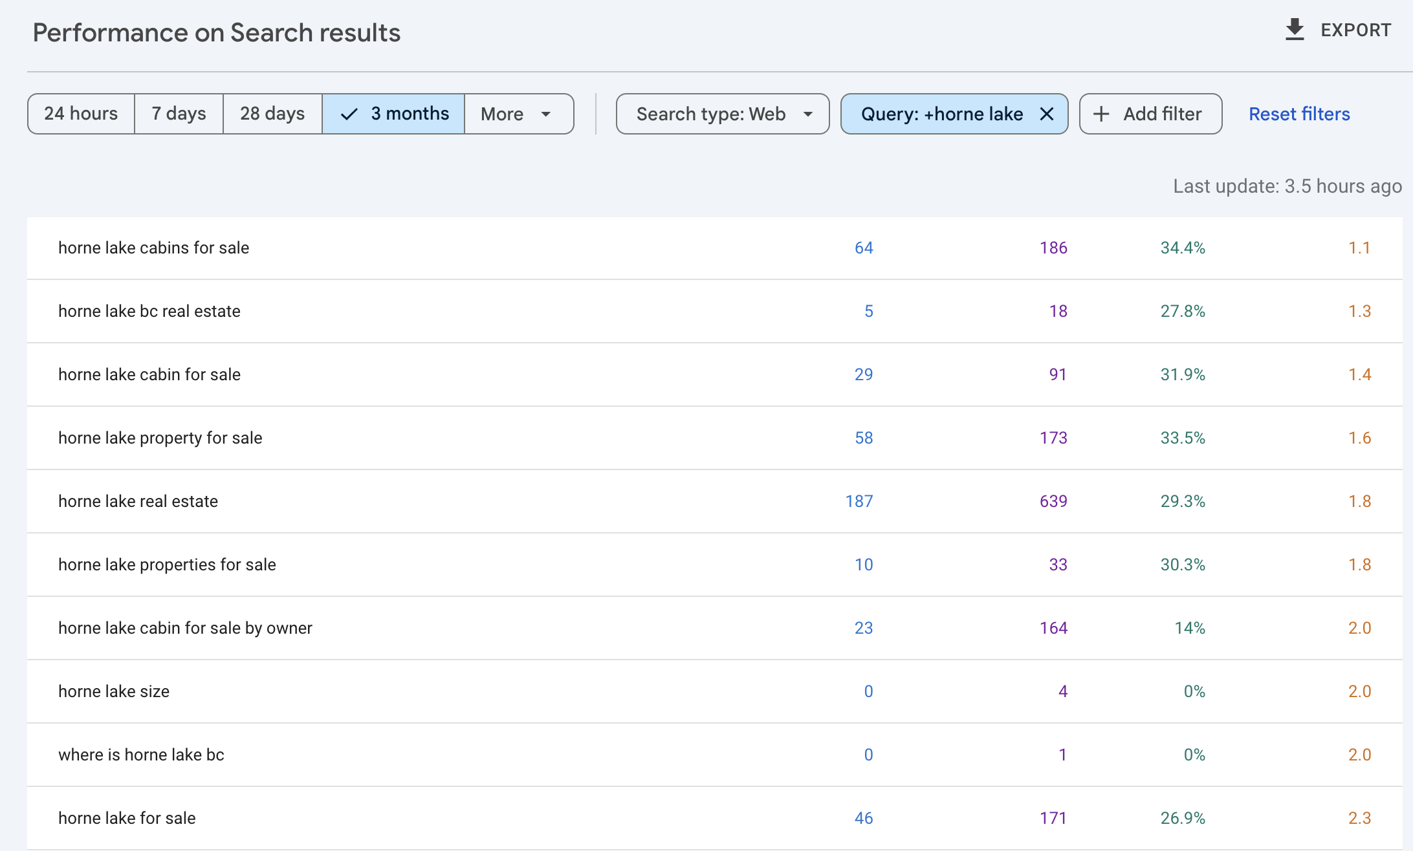Open the horne lake cabins for sale row
The height and width of the screenshot is (851, 1413).
[x=153, y=248]
